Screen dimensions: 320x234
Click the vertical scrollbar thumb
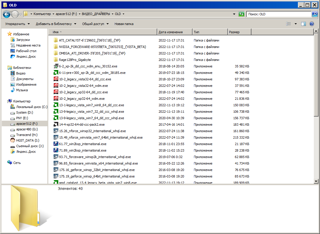coord(316,75)
